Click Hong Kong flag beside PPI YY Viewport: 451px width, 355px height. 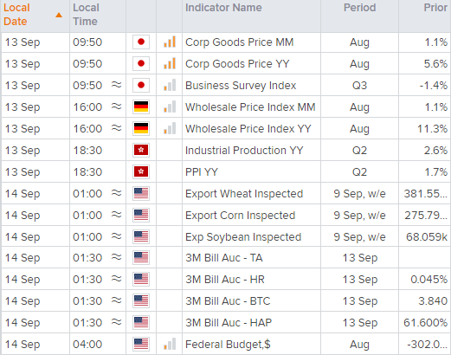(141, 171)
